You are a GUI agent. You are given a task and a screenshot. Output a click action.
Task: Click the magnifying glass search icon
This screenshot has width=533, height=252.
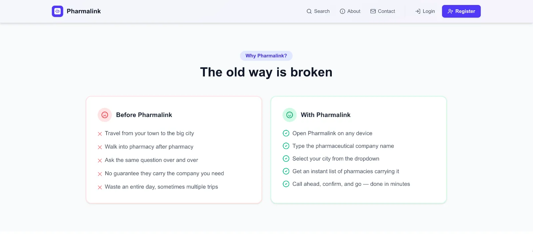tap(309, 11)
